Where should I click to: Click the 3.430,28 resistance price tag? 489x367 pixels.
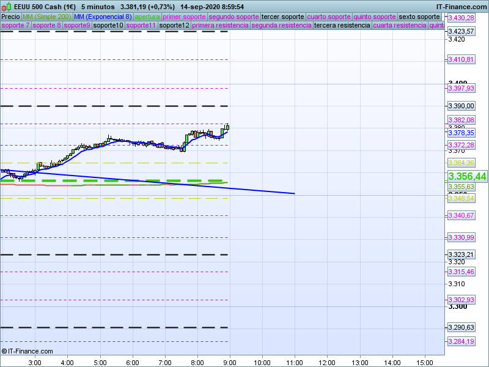461,18
